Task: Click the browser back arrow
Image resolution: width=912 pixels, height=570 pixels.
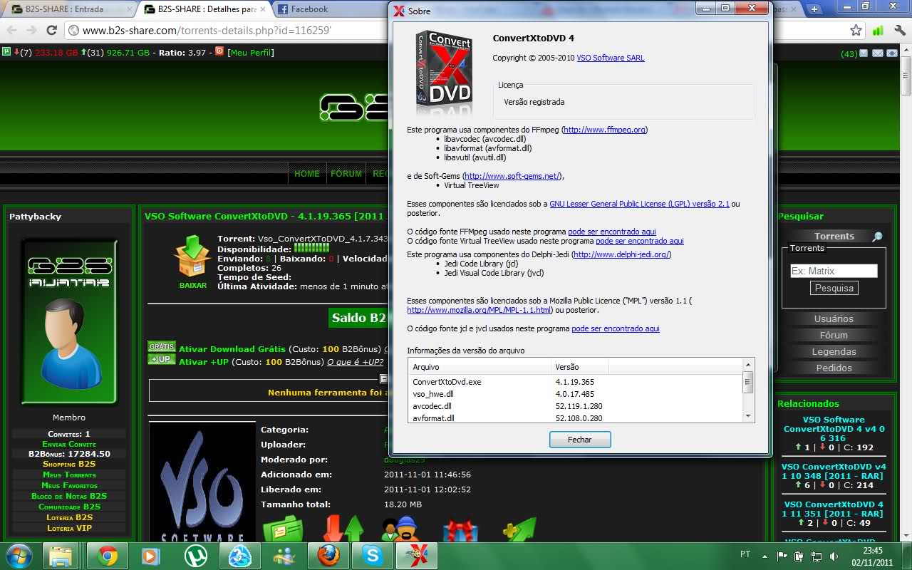Action: pyautogui.click(x=12, y=30)
